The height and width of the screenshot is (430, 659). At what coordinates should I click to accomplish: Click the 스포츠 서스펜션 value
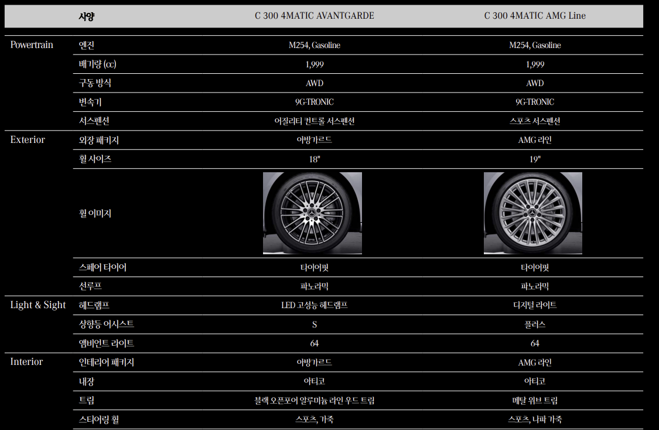click(535, 121)
